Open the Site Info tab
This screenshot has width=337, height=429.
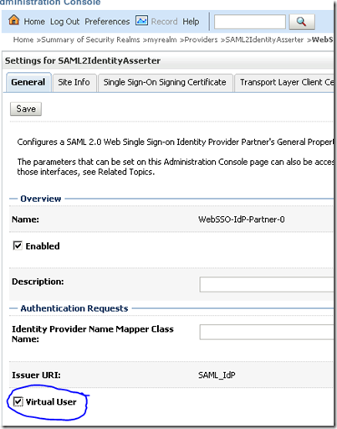click(74, 83)
